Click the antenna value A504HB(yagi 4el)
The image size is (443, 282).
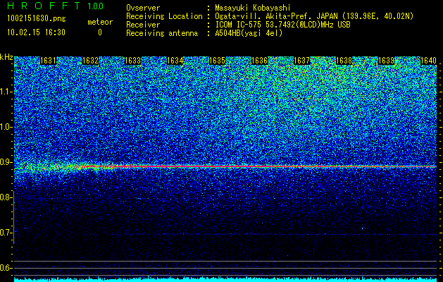tap(249, 33)
